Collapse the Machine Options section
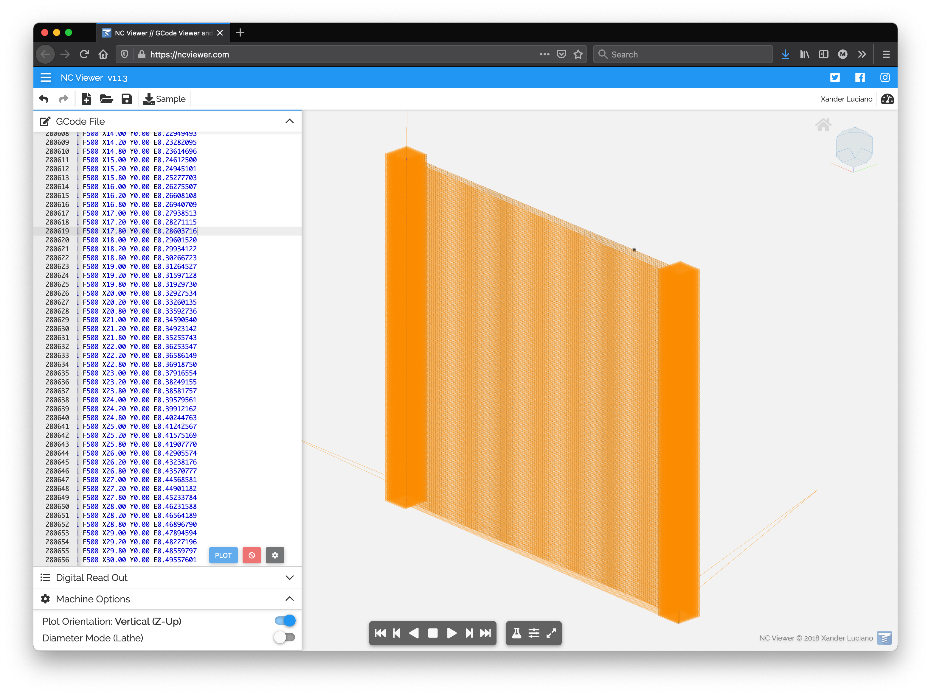 [x=290, y=599]
